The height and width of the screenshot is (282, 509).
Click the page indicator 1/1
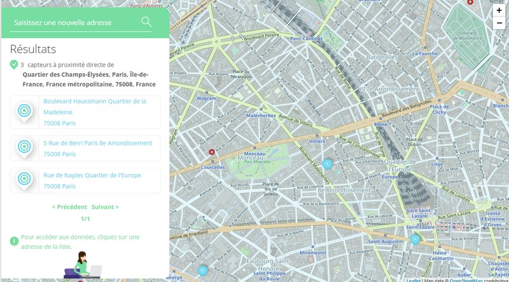click(x=85, y=218)
